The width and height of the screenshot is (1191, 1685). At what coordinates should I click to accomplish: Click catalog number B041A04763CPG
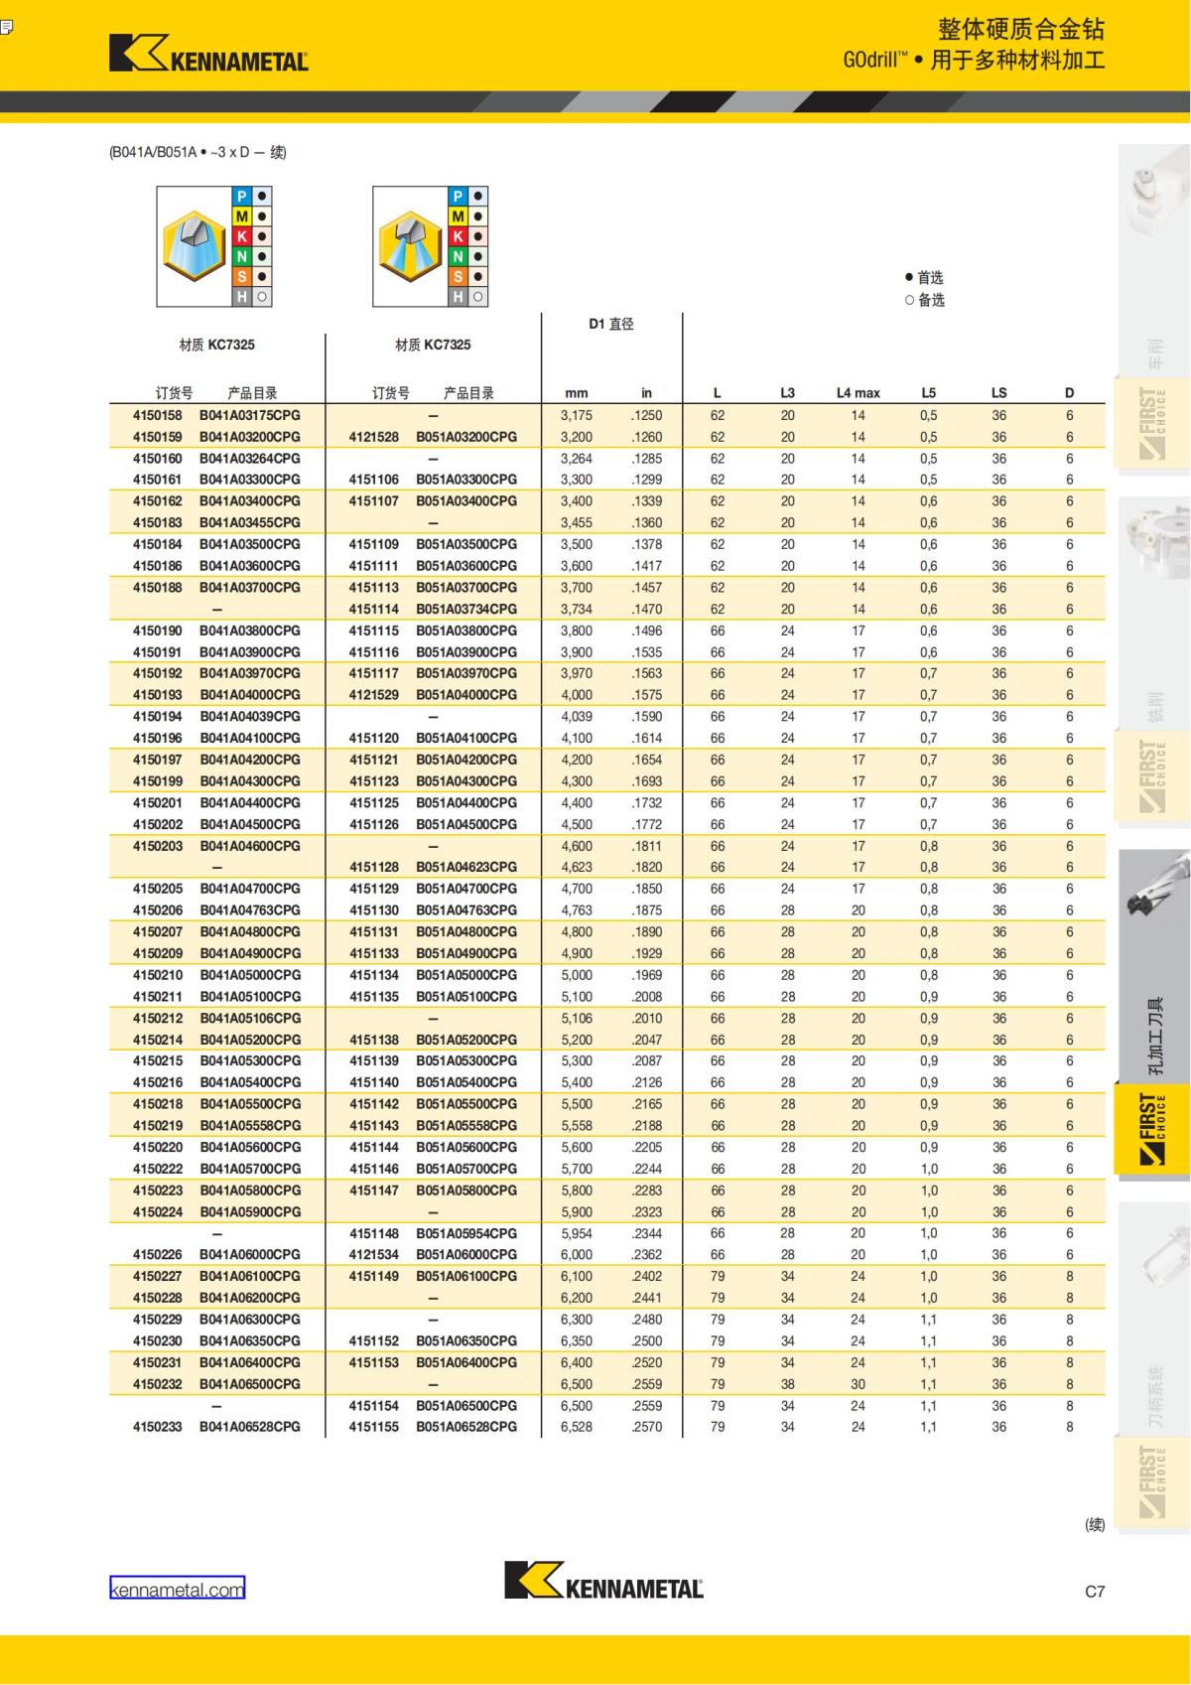250,910
